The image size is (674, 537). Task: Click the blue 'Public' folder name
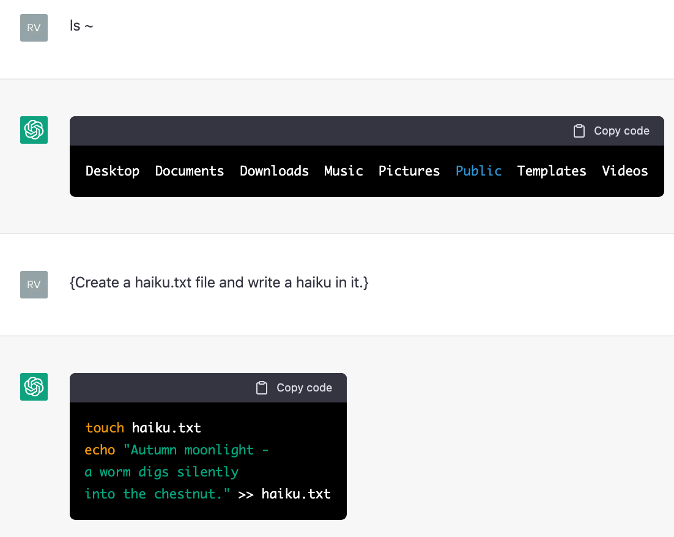point(478,171)
